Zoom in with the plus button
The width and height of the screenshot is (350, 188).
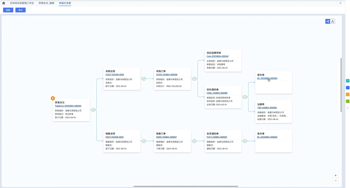[x=335, y=175]
